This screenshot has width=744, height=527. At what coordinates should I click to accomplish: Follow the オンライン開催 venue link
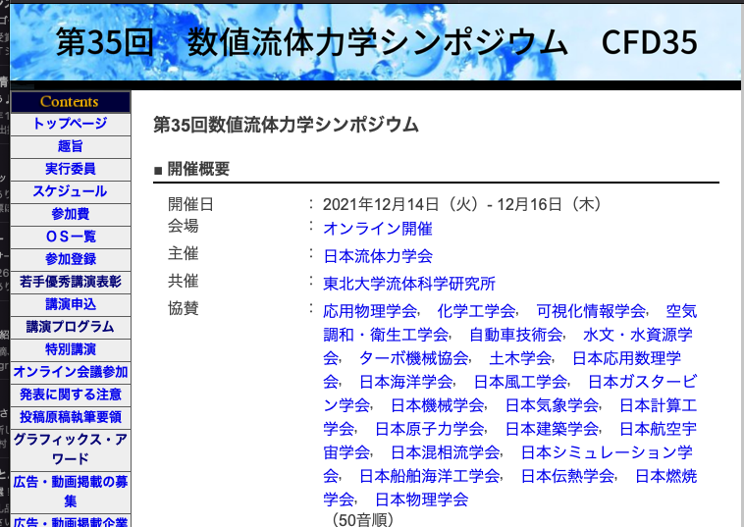click(x=378, y=229)
